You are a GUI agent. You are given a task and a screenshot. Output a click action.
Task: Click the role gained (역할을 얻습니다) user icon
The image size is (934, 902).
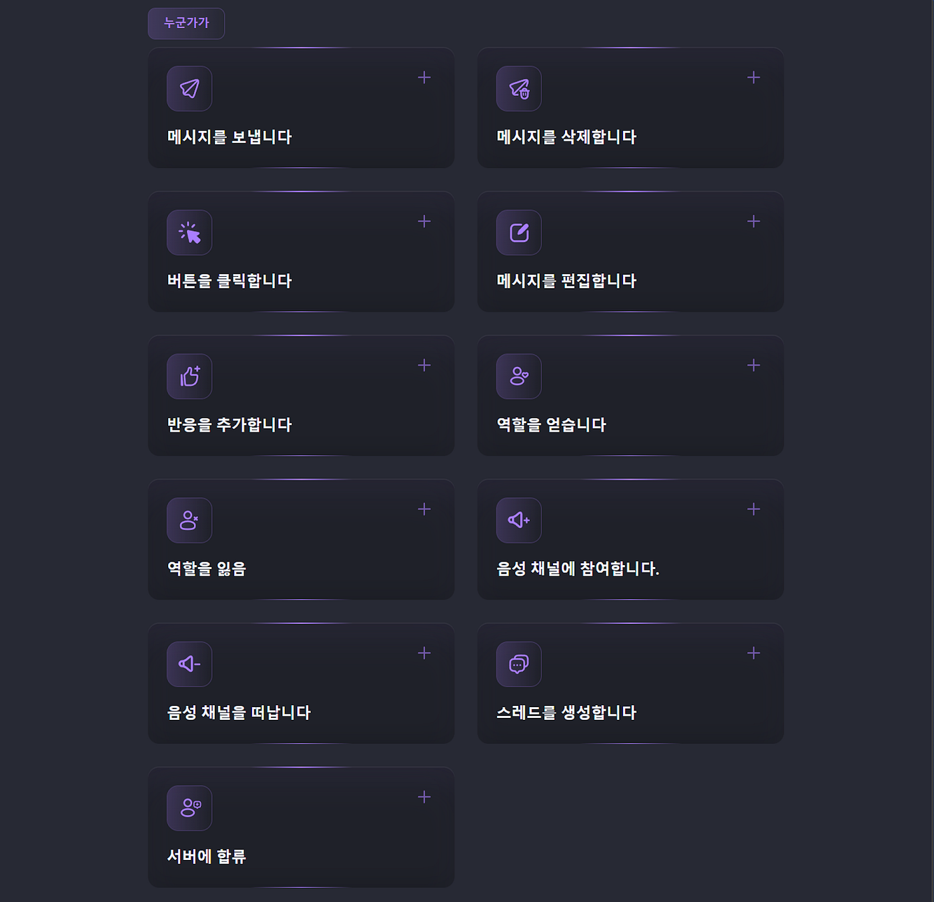coord(518,376)
